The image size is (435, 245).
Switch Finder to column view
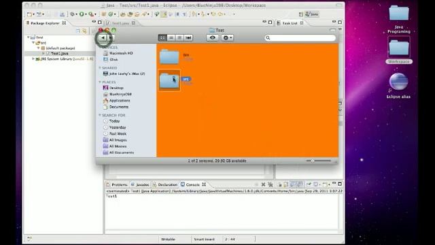[179, 37]
